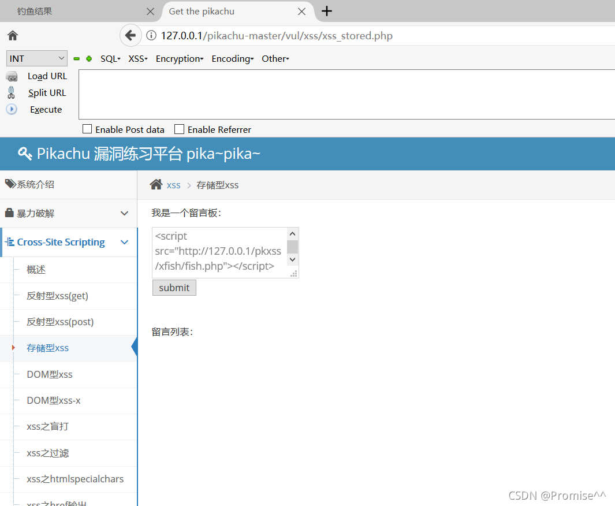Open DOM型xss-x page

[53, 400]
